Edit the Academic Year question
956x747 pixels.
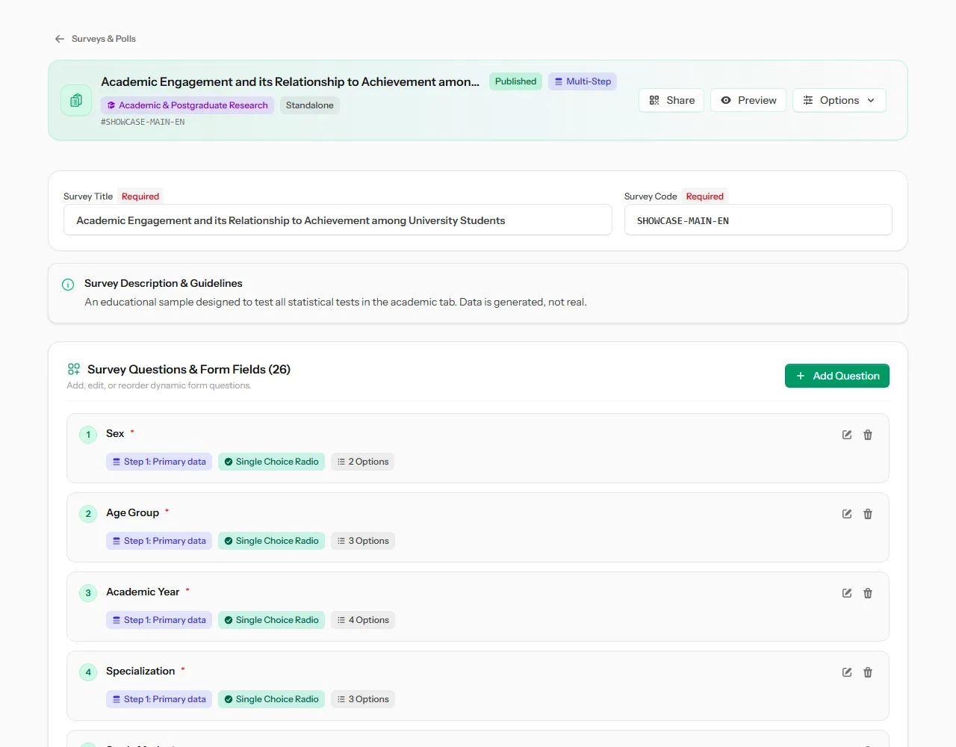point(847,593)
